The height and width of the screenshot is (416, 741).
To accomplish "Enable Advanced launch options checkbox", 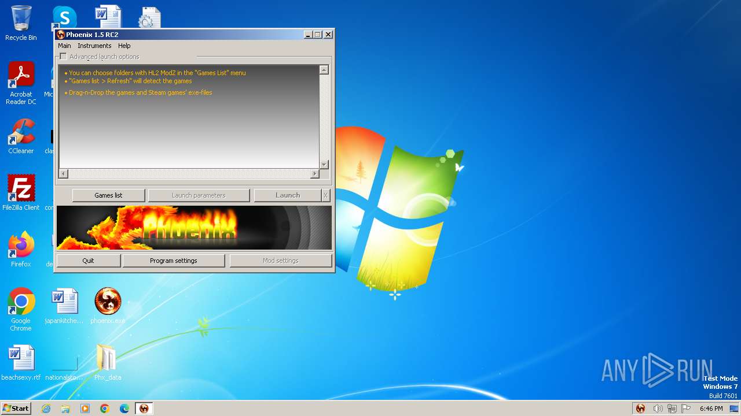I will coord(64,57).
